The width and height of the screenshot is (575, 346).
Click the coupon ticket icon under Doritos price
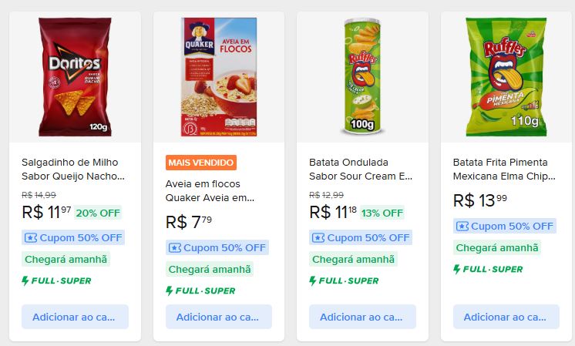(31, 238)
